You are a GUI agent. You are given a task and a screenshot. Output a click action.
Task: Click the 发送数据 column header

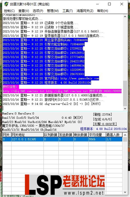tap(66, 135)
